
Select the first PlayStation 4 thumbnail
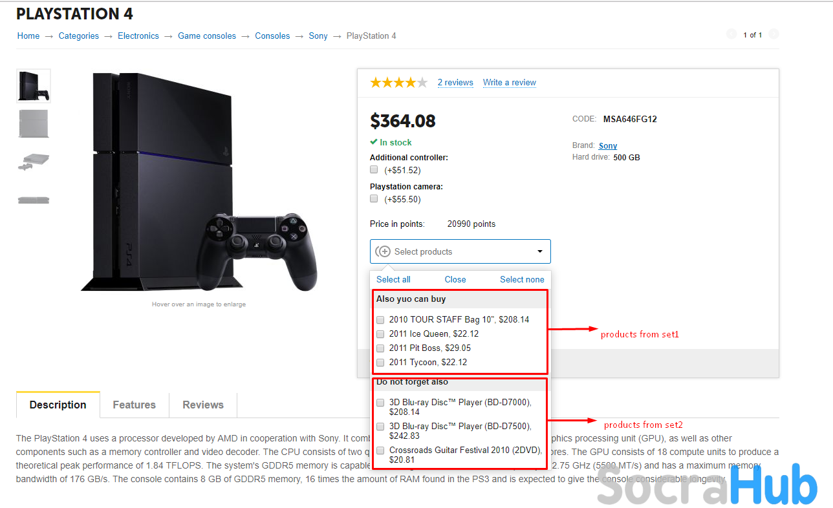point(34,86)
